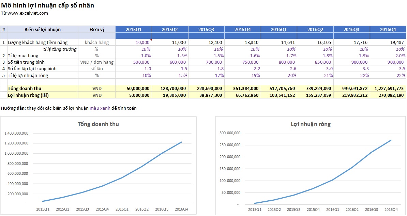
Task: Click the purple 'màu xanh' text
Action: [x=100, y=108]
